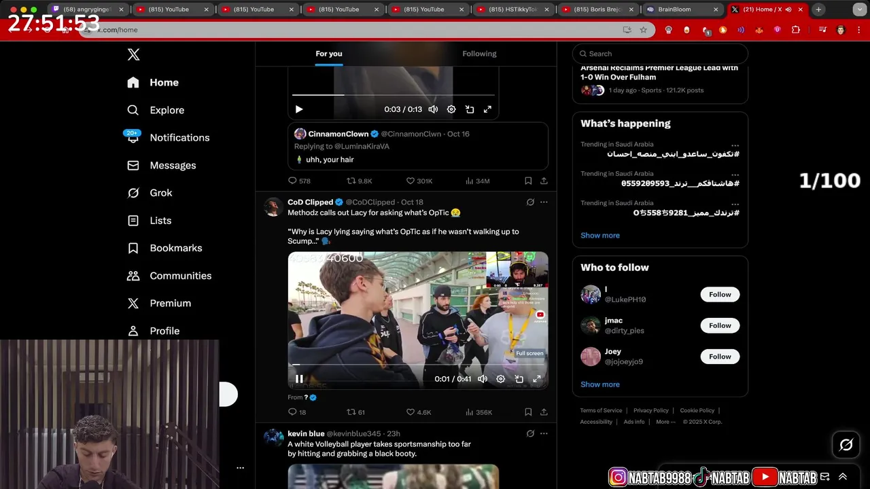Open kevin blue profile name

306,434
